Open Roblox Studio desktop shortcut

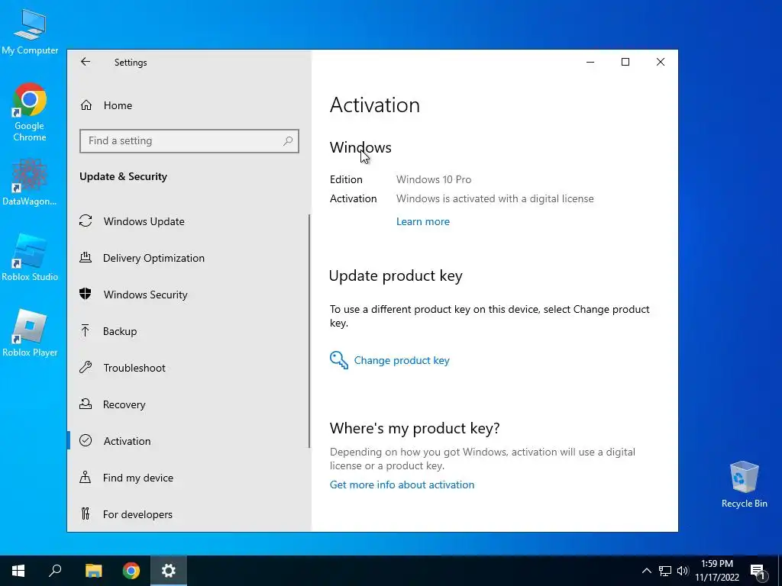coord(30,258)
